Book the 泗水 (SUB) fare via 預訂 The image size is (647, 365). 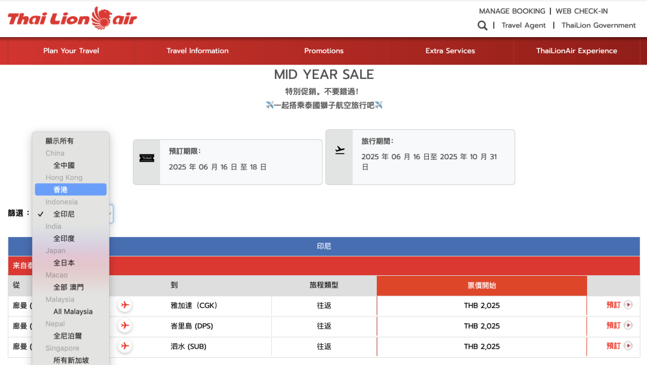pos(613,346)
